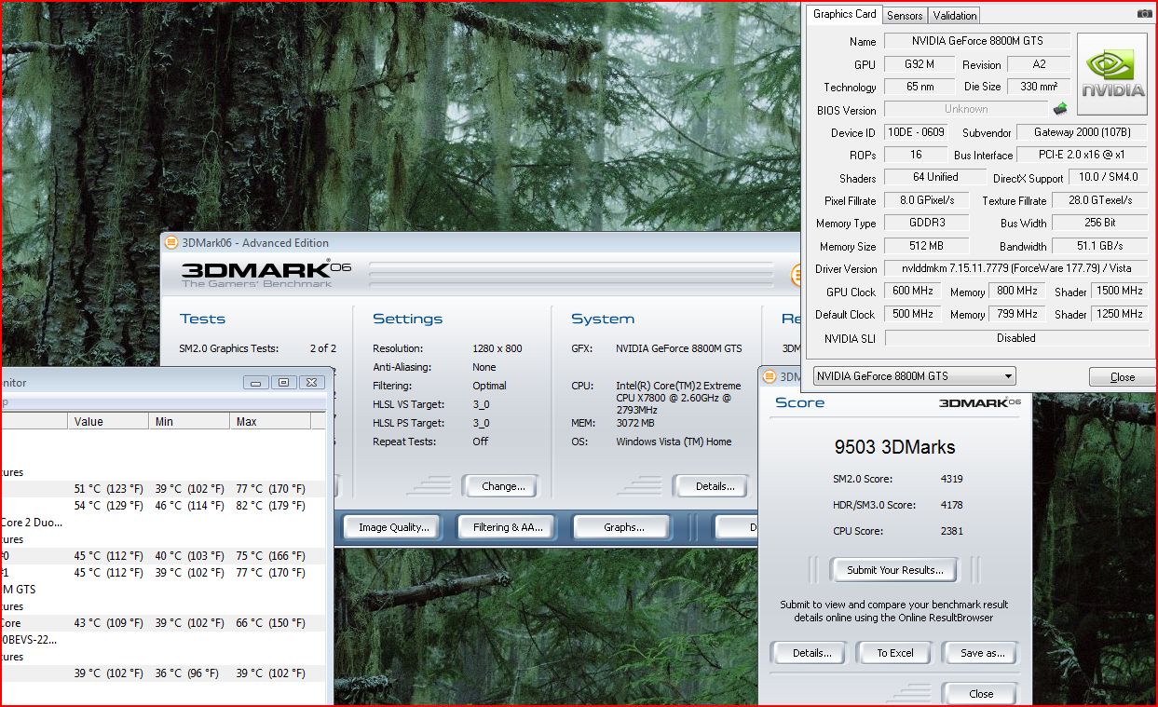
Task: Click the GPU-Z Close button
Action: click(x=1122, y=377)
